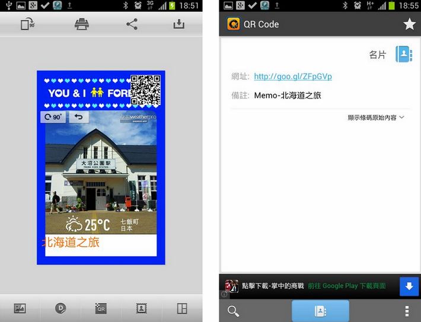The width and height of the screenshot is (421, 322).
Task: Tap the USB icon in left status bar
Action: pos(8,5)
